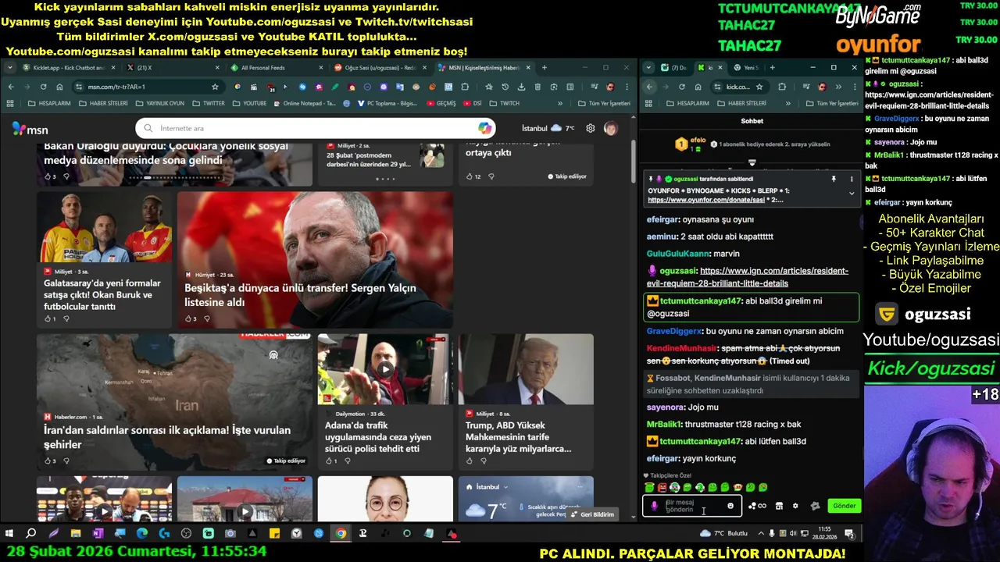Screen dimensions: 1000x562
Task: Bookmark msn.com with the star icon
Action: coord(215,87)
